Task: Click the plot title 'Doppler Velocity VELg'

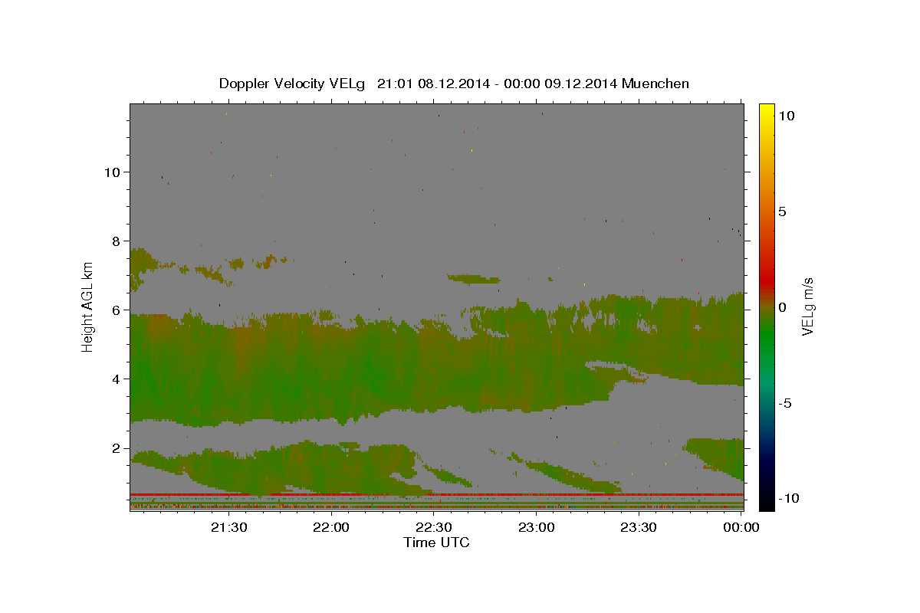Action: click(293, 84)
